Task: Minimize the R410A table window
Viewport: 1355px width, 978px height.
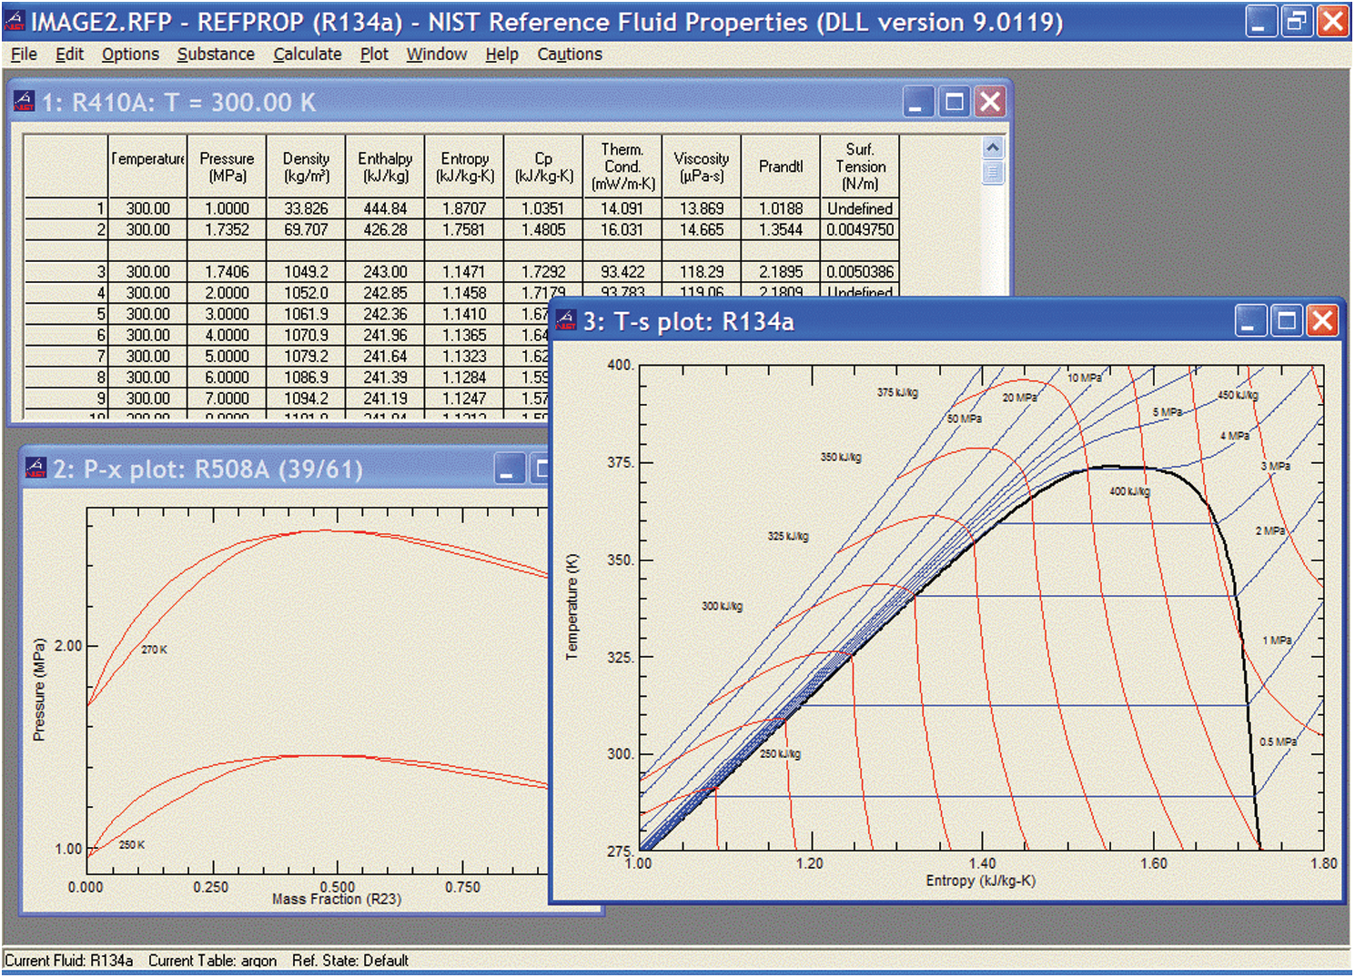Action: (x=917, y=102)
